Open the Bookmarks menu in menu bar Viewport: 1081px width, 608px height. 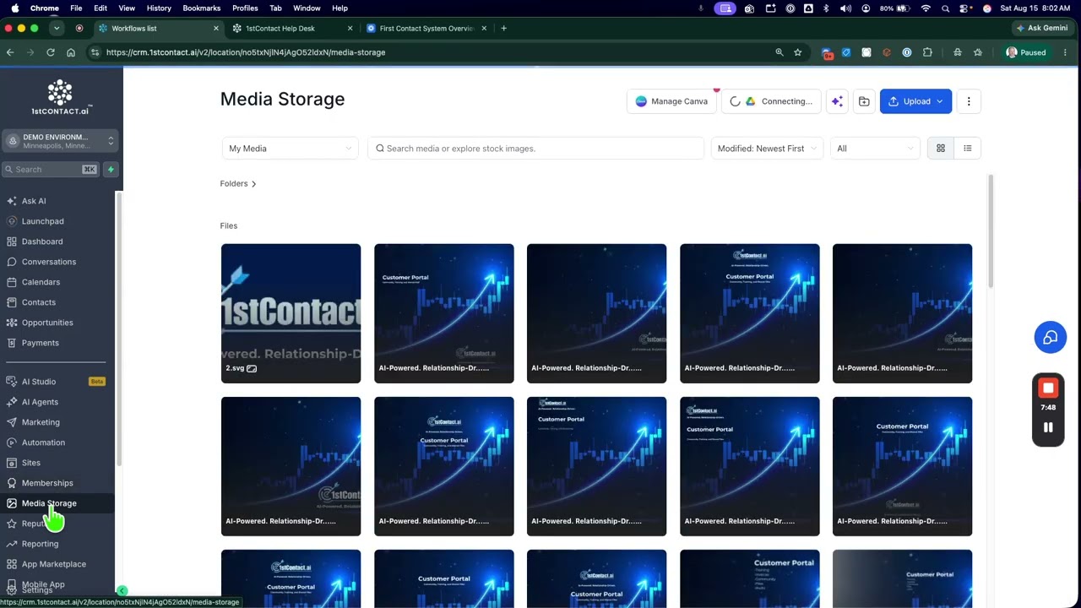point(201,8)
